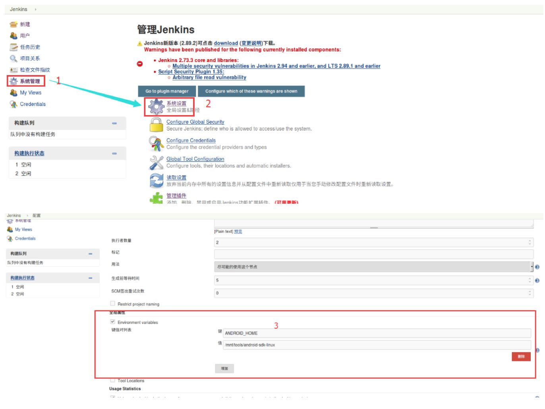The height and width of the screenshot is (409, 545).
Task: Click the key field containing ANDROID_HOME
Action: [x=377, y=333]
